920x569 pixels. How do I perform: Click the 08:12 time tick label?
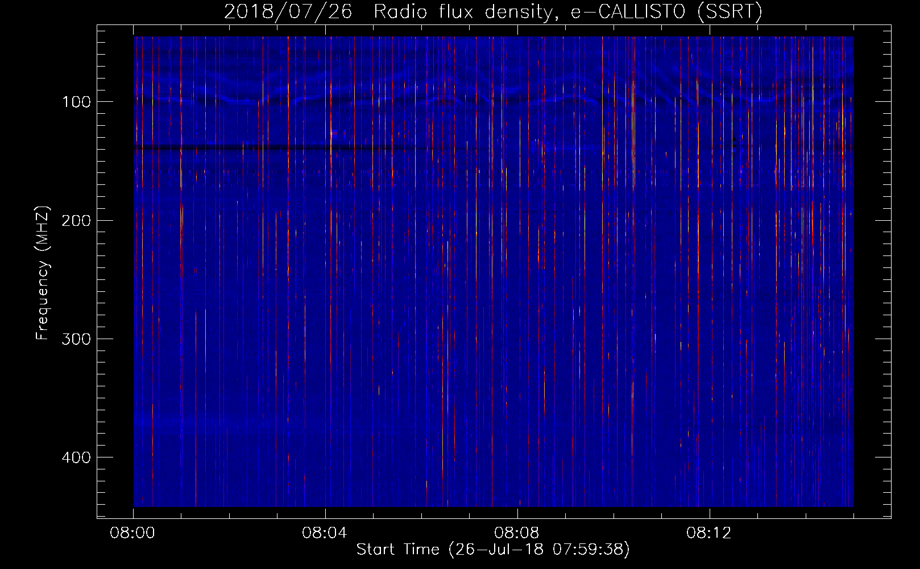coord(709,533)
